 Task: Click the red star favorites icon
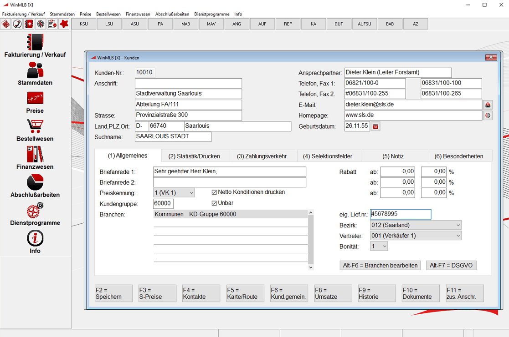[64, 24]
